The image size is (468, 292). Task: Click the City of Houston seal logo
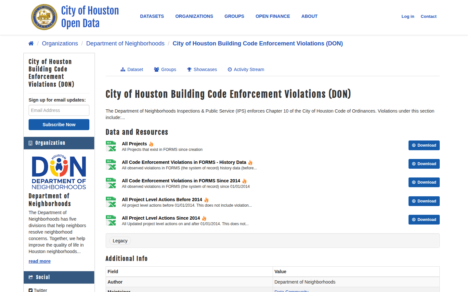[x=44, y=17]
